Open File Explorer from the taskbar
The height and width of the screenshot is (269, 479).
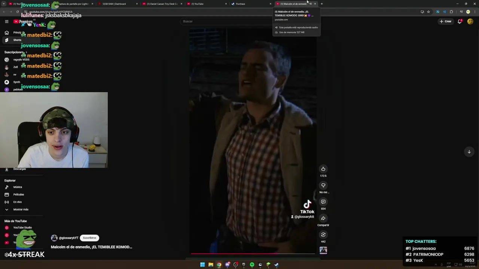(x=211, y=265)
